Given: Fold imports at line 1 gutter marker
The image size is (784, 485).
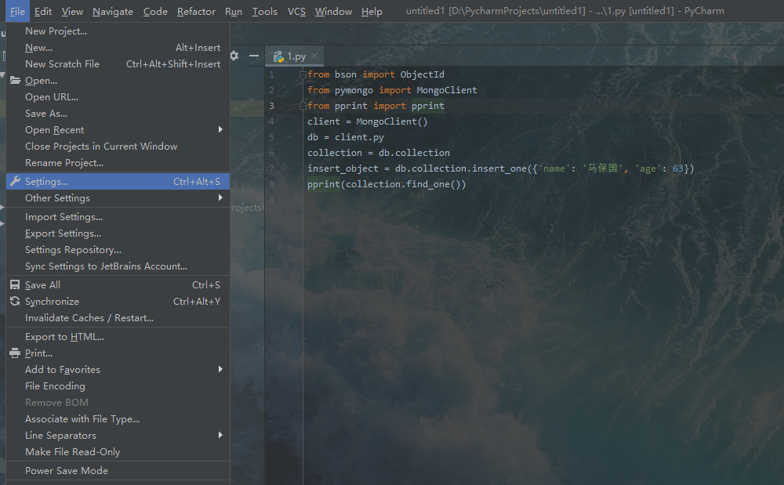Looking at the screenshot, I should click(303, 74).
